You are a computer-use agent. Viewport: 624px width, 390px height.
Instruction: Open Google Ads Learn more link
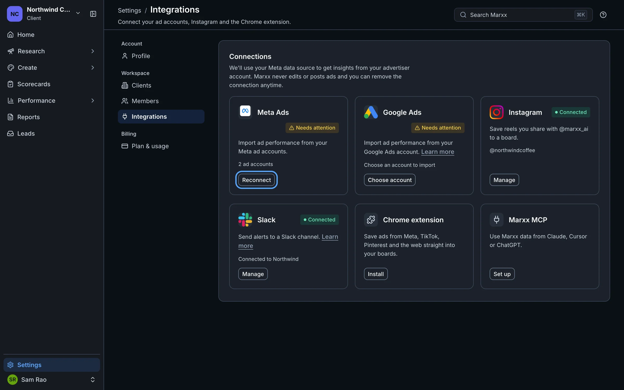click(x=438, y=152)
